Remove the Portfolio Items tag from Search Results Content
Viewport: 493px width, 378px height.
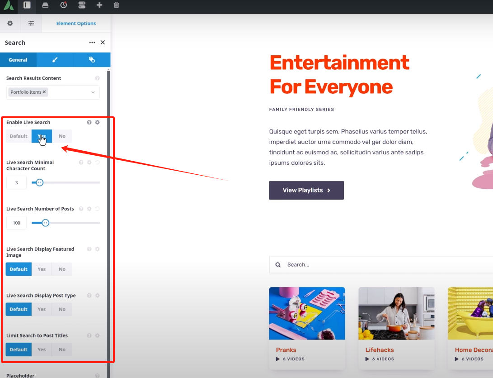44,92
